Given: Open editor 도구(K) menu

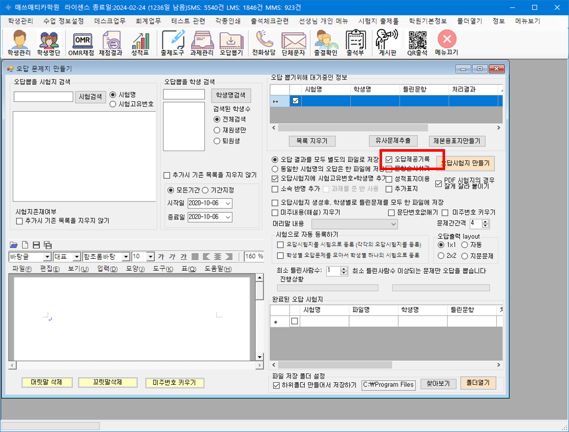Looking at the screenshot, I should 163,269.
